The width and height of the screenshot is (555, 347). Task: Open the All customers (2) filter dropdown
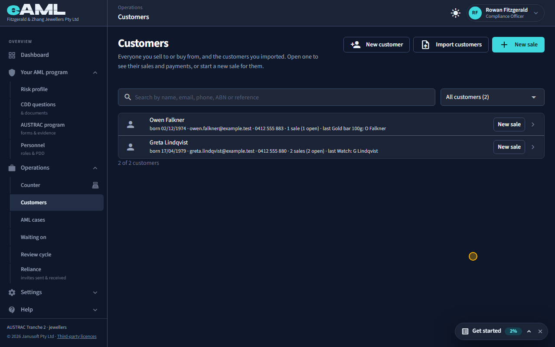[x=493, y=97]
